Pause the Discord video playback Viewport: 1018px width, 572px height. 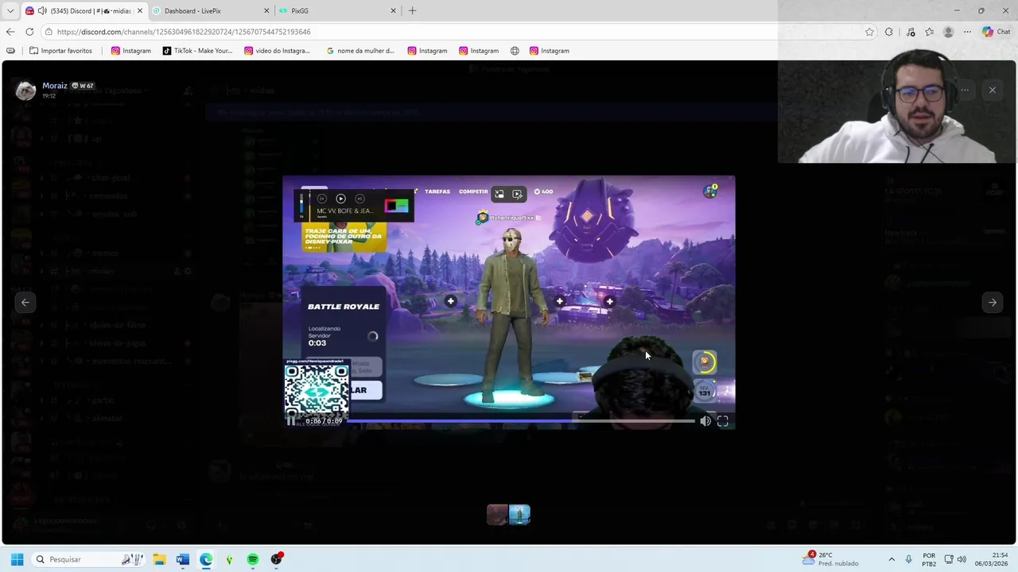(291, 421)
